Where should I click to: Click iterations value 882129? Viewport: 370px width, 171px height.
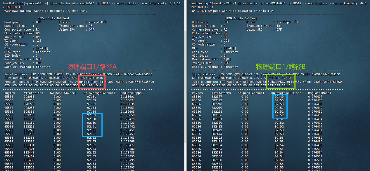click(x=29, y=119)
